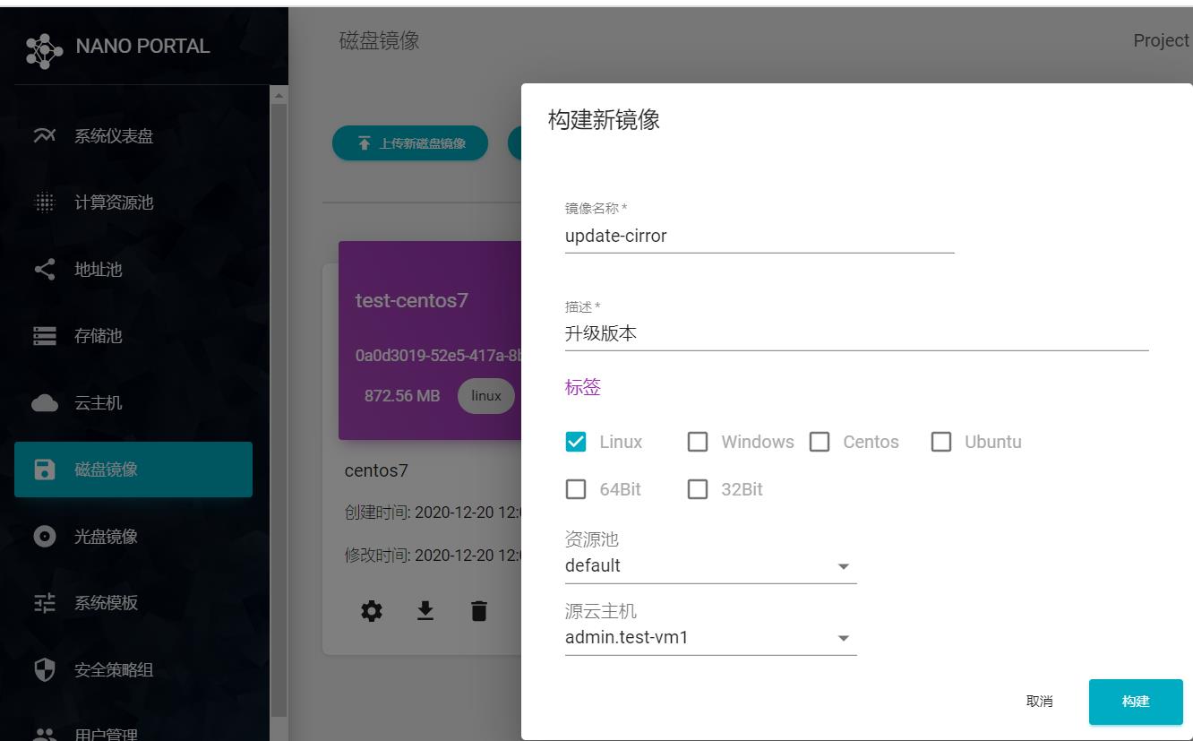Click the share-style address pool icon
Screen dimensions: 1193x741
coord(44,269)
